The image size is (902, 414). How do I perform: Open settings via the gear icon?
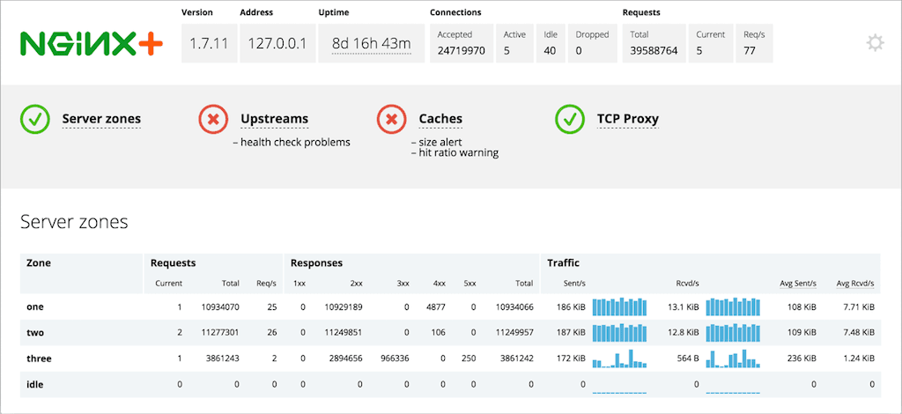875,42
